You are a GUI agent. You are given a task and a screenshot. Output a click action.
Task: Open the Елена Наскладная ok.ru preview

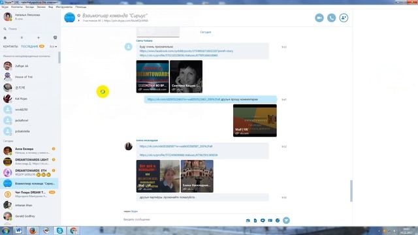point(197,176)
